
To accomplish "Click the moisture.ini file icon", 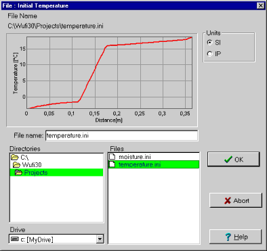I will pyautogui.click(x=112, y=156).
